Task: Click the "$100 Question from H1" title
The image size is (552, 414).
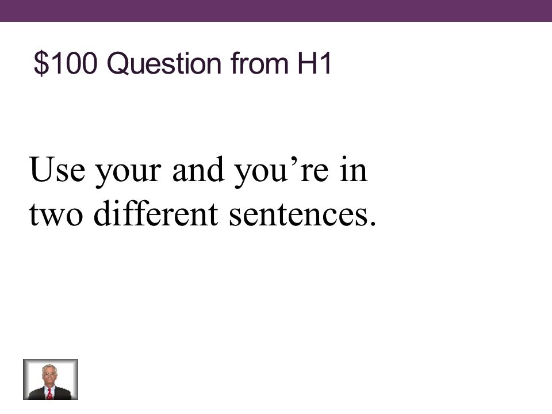Action: pos(182,63)
